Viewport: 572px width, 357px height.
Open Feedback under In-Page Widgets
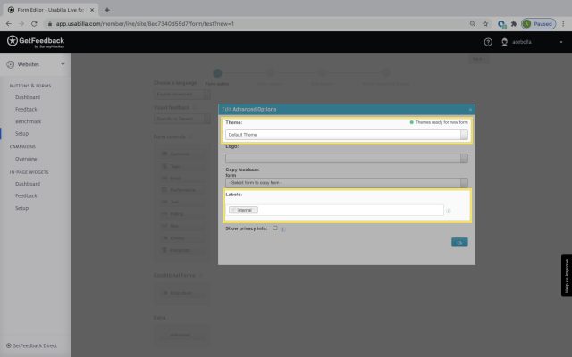[x=26, y=195]
